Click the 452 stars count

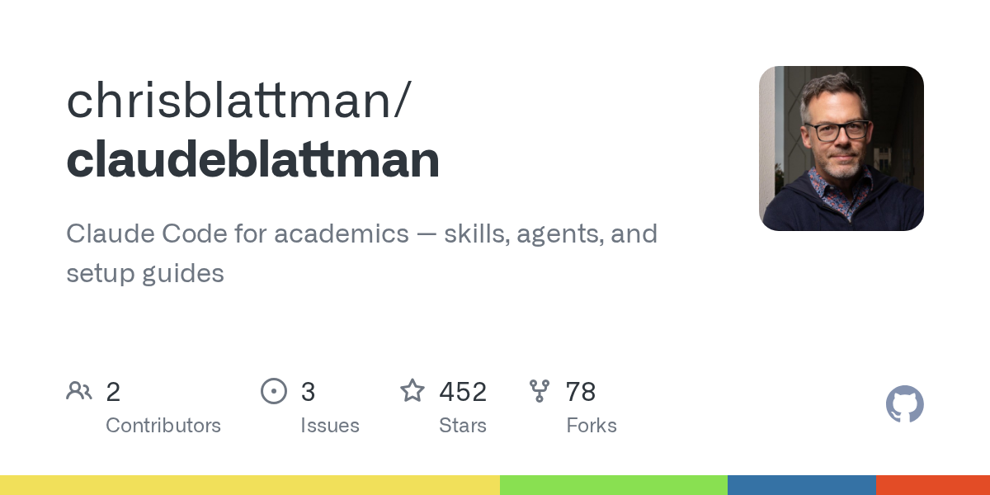[x=463, y=392]
